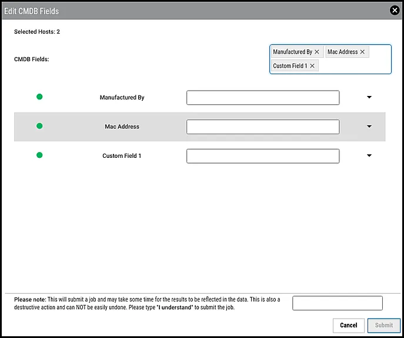404x338 pixels.
Task: Click the Custom Field 1 tag chip
Action: click(295, 66)
